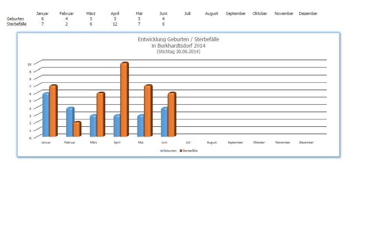Viewport: 378px width, 236px height.
Task: Click the value 10 on the y-axis
Action: [29, 64]
